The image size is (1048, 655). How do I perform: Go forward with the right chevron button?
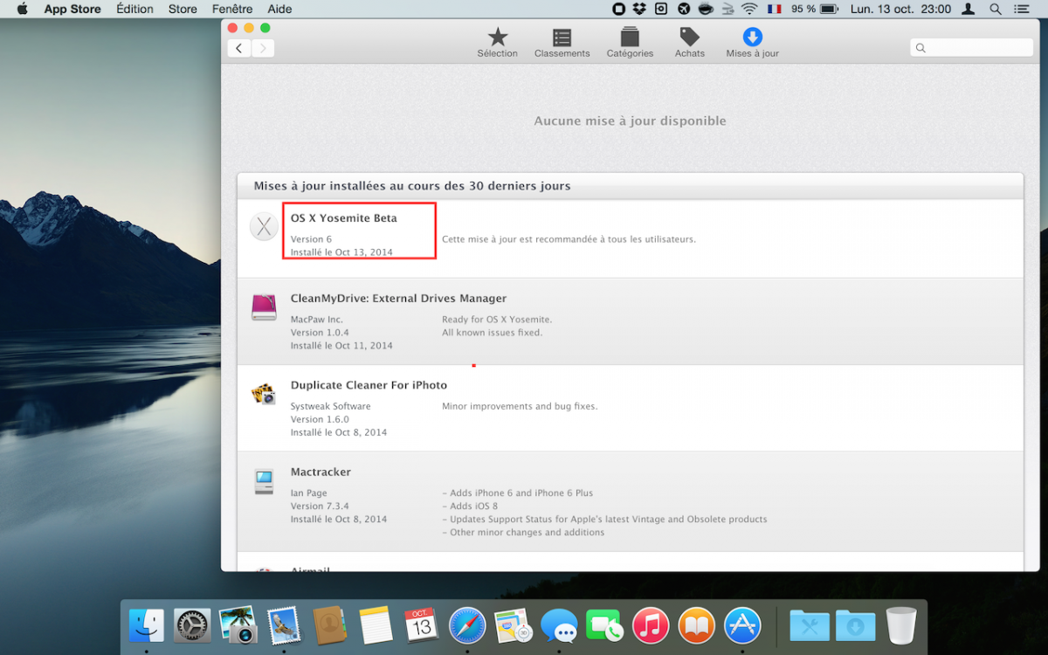(x=263, y=48)
